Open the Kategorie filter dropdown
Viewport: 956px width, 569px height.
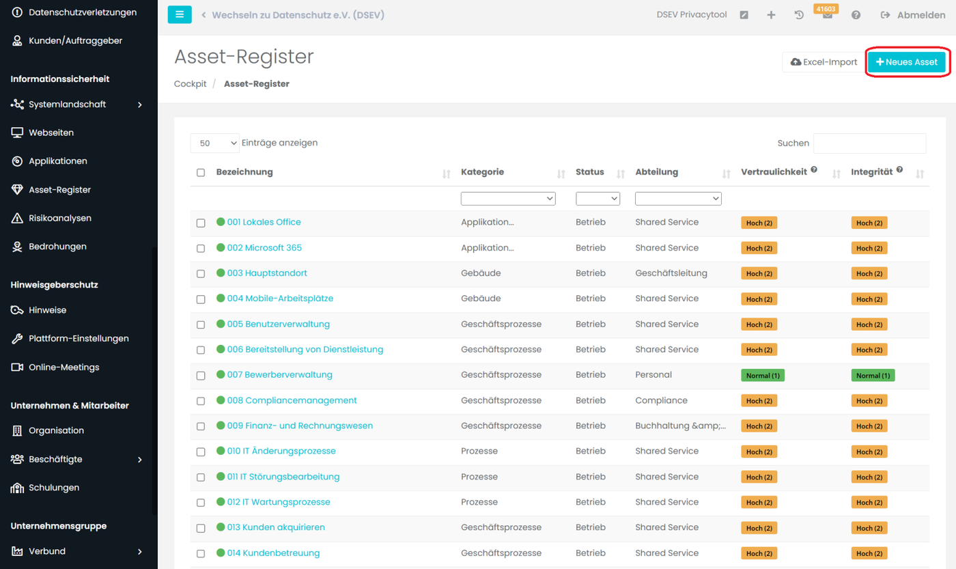508,199
